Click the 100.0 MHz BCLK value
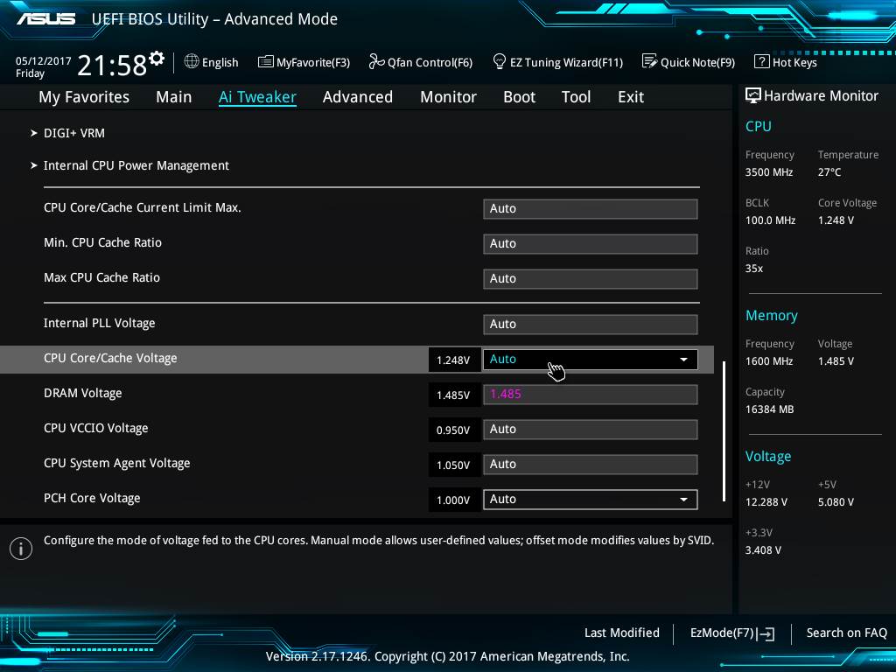 770,220
